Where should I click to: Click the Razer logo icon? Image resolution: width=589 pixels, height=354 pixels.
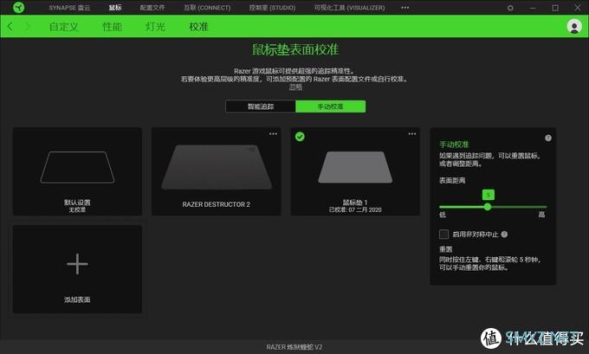pos(18,8)
